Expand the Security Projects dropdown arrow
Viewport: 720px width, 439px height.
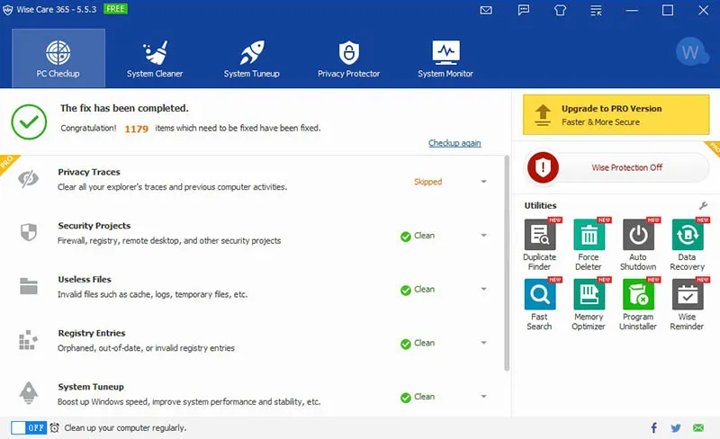[483, 236]
